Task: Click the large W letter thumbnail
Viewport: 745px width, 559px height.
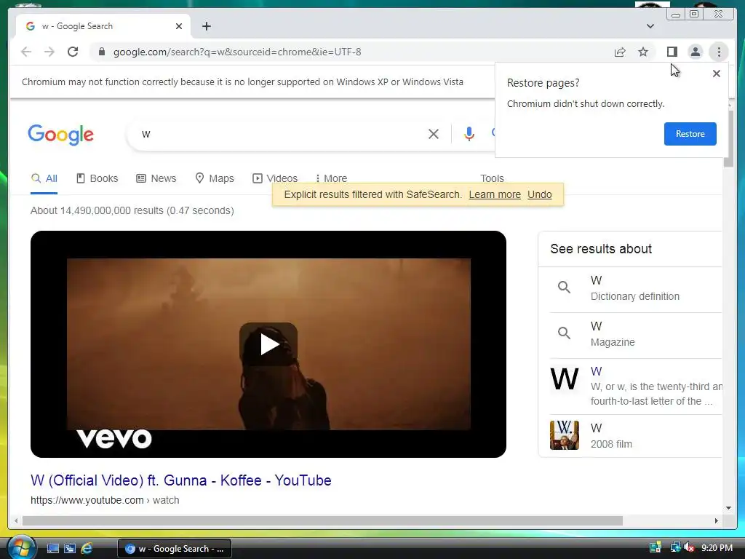Action: (x=565, y=378)
